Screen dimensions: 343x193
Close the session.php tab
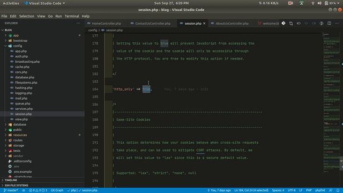pyautogui.click(x=204, y=24)
